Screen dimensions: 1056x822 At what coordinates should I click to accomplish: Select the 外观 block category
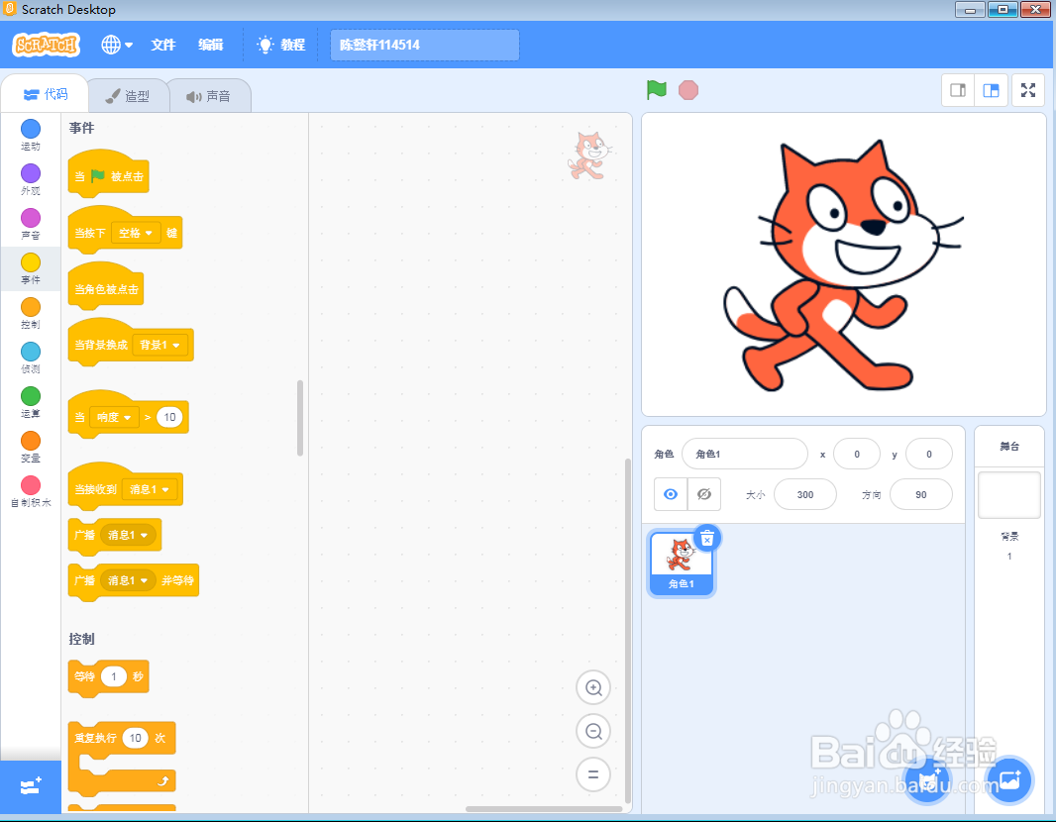31,179
